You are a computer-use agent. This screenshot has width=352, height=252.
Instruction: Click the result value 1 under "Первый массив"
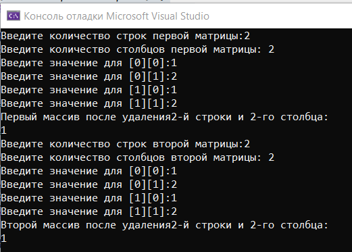click(3, 130)
